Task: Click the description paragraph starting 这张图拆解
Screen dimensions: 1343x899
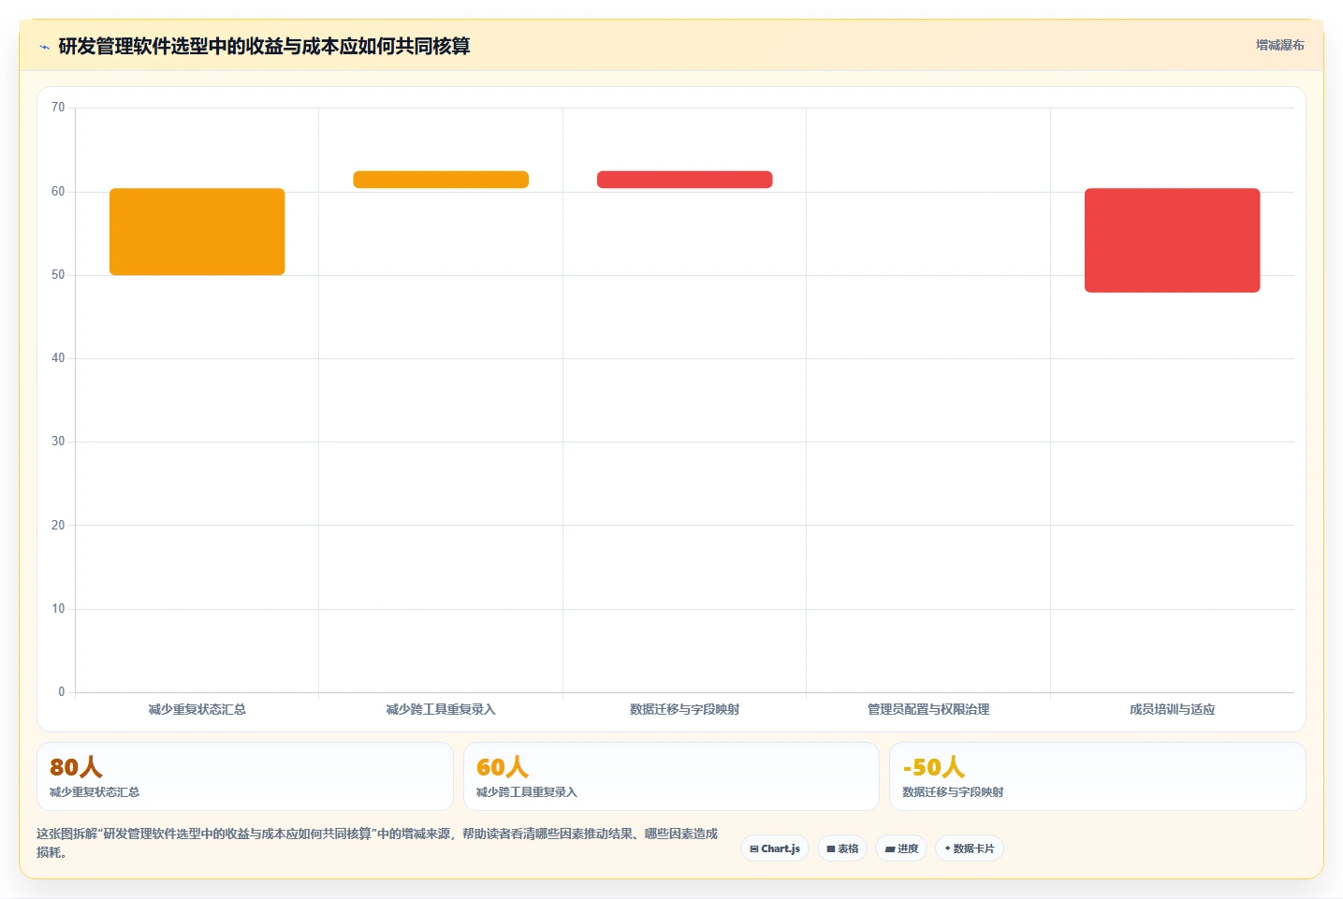Action: click(x=377, y=843)
